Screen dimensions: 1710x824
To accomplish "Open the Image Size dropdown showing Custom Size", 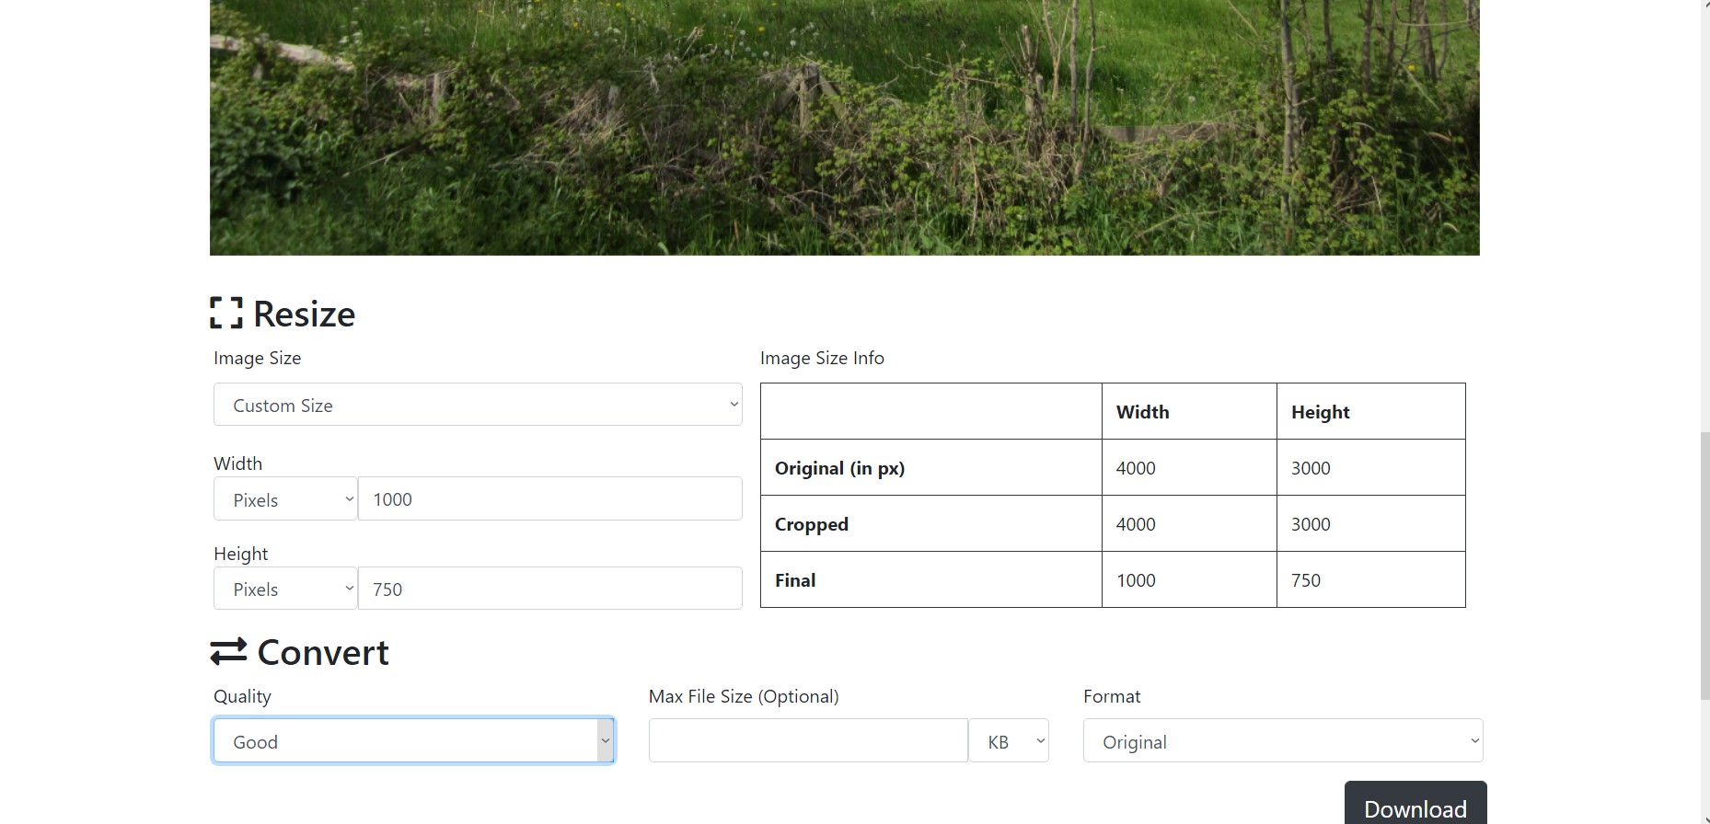I will click(x=478, y=405).
